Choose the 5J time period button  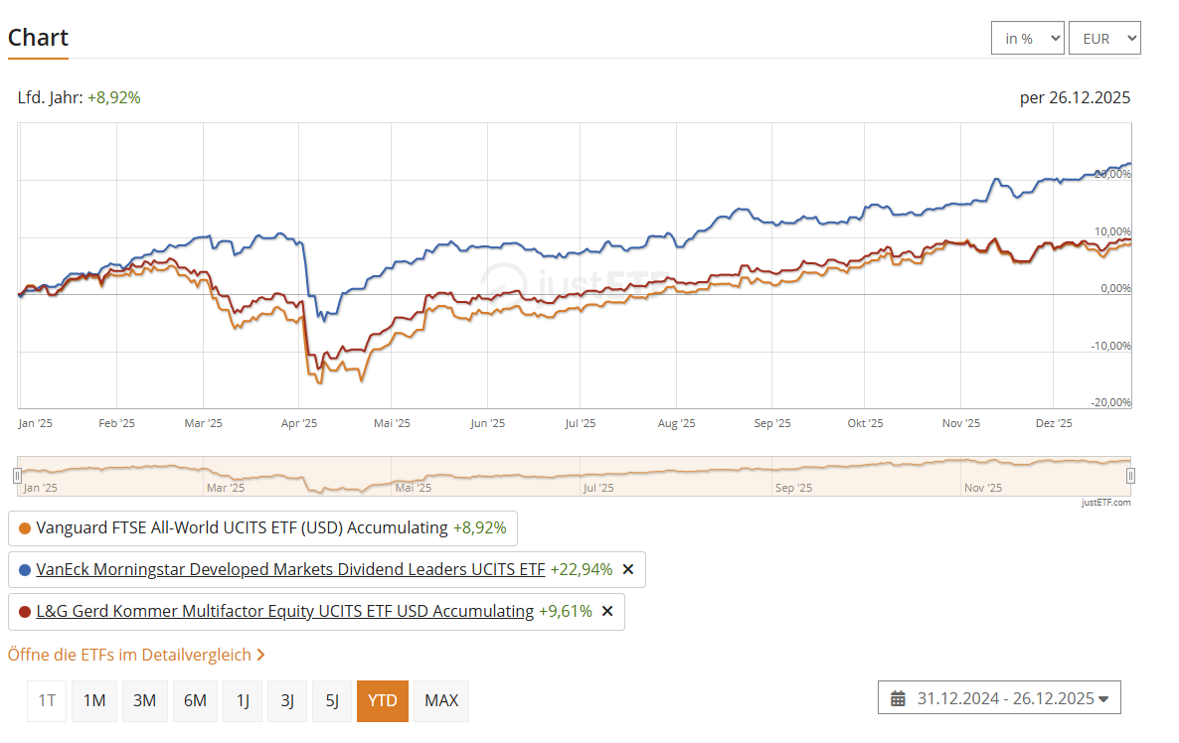[332, 700]
